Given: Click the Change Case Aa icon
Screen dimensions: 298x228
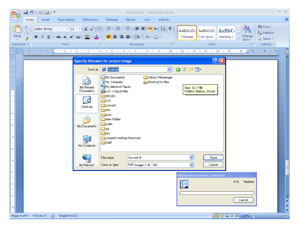Looking at the screenshot, I should click(x=79, y=37).
